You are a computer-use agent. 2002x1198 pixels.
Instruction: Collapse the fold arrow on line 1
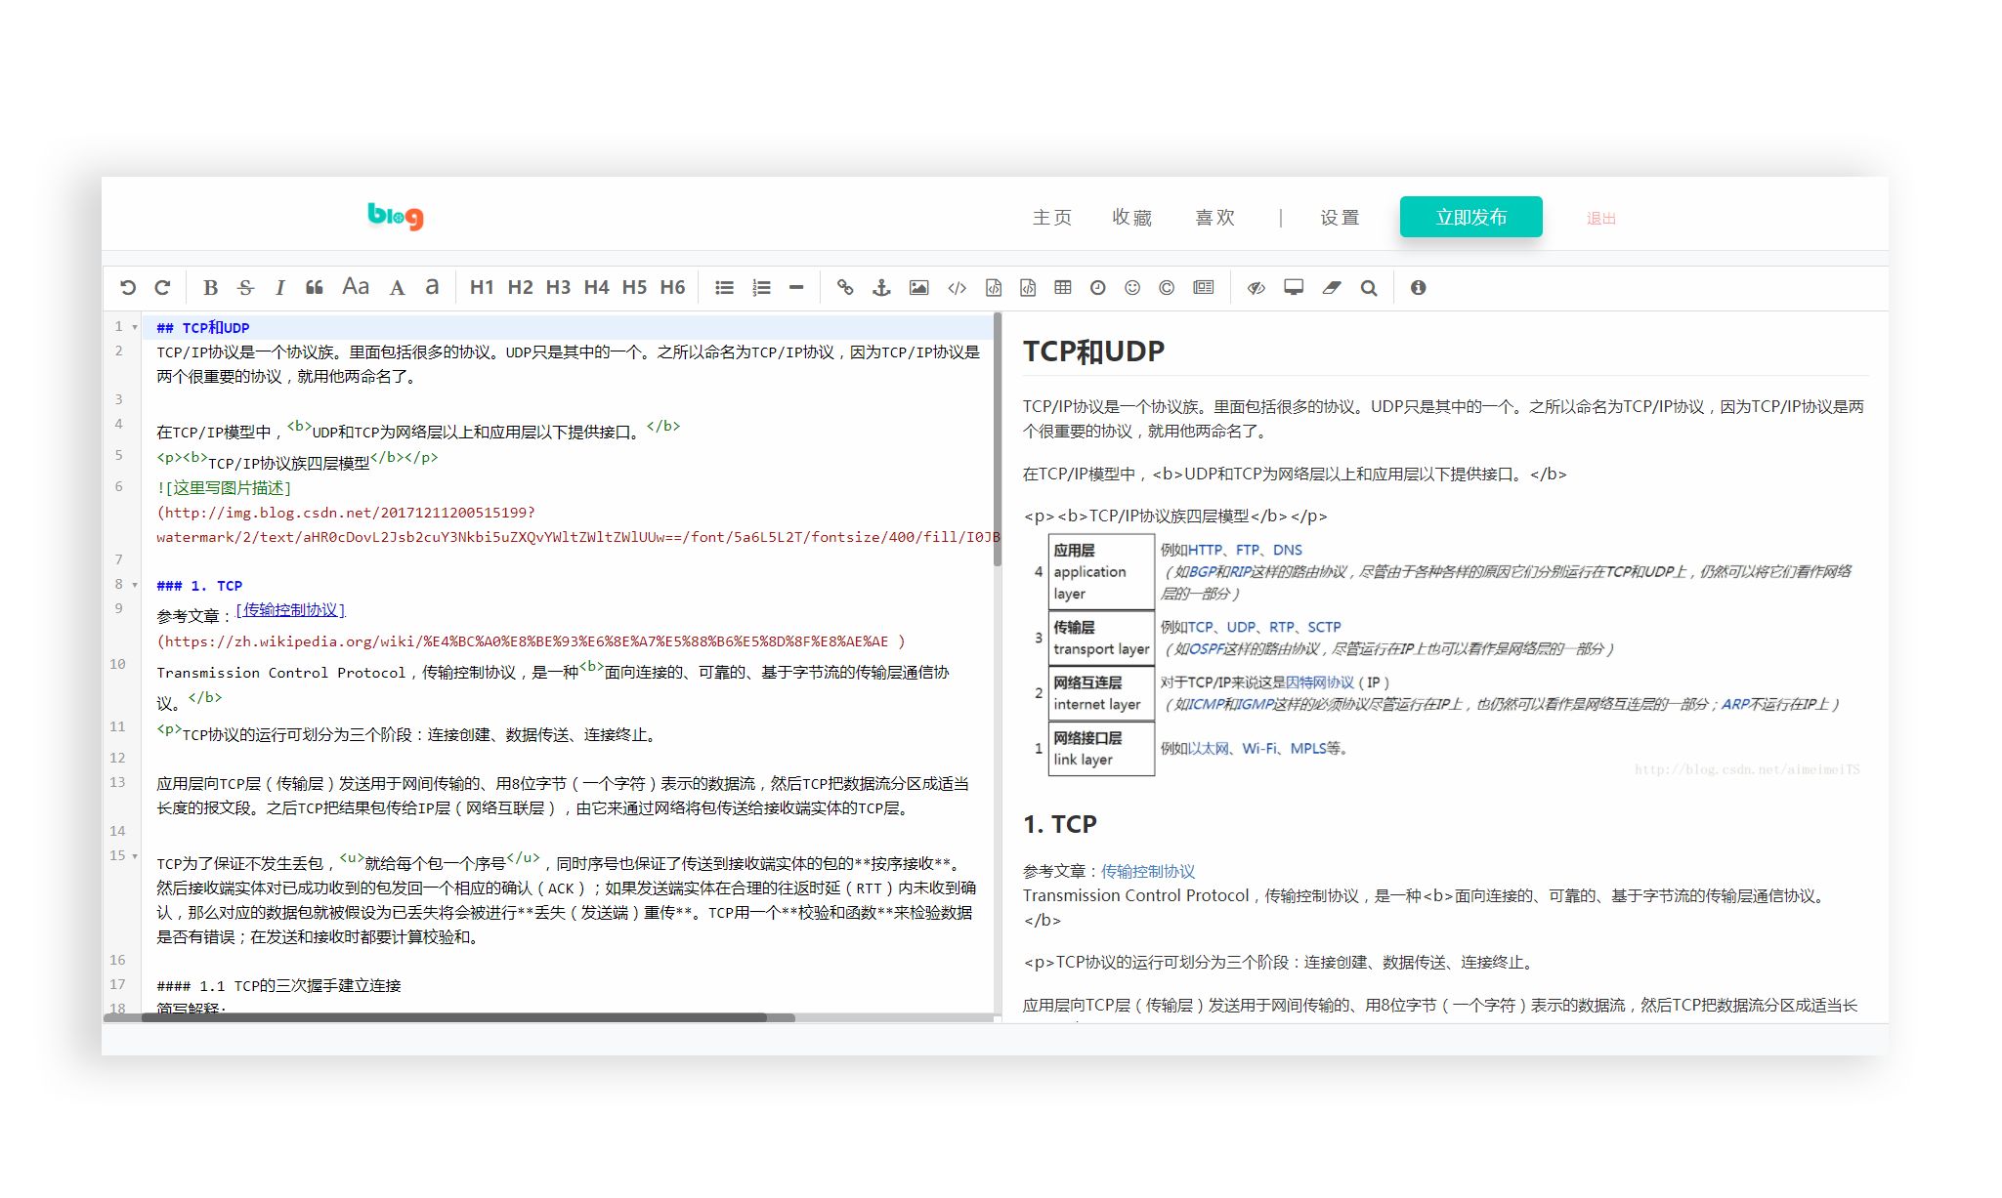click(x=135, y=328)
